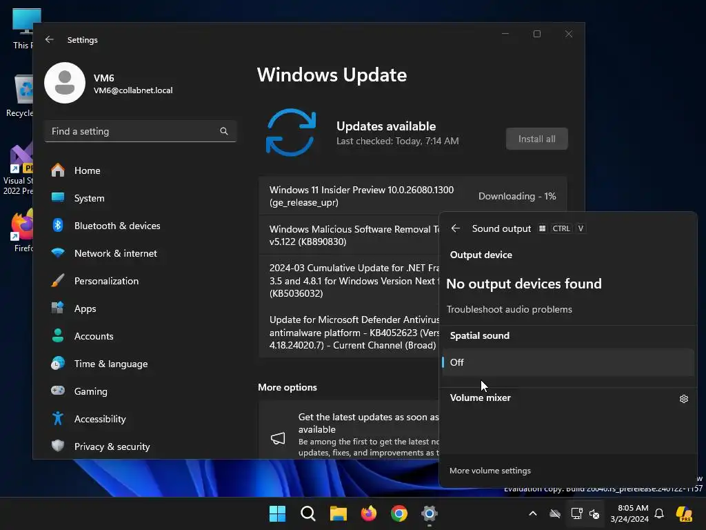706x530 pixels.
Task: Click the Accessibility figure icon
Action: [58, 418]
